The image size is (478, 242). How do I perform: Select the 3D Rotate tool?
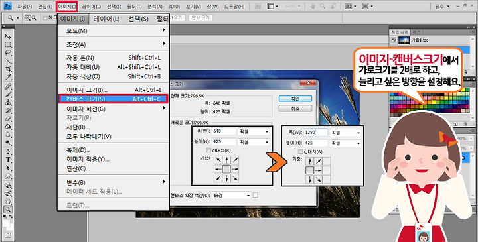coord(8,185)
